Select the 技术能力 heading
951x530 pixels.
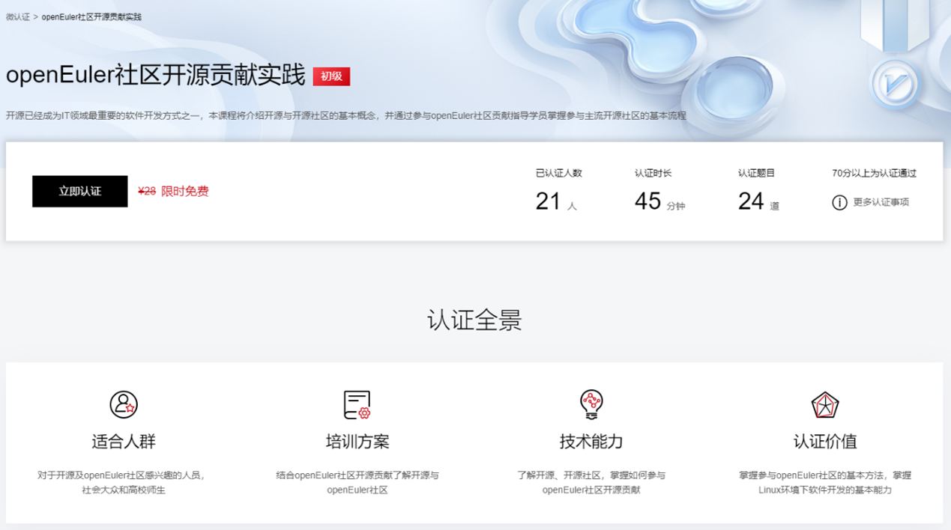tap(591, 442)
